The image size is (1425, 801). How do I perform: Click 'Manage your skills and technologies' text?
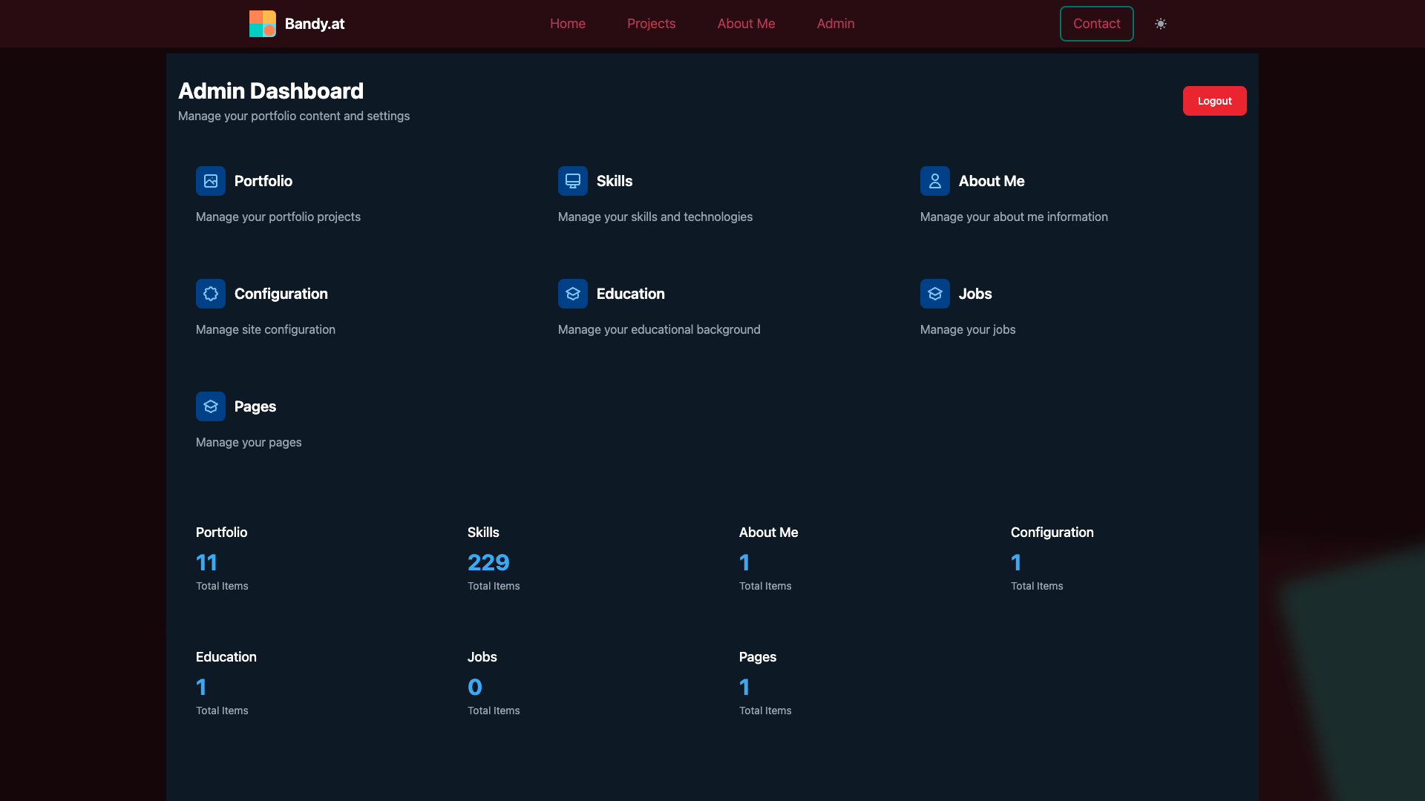(x=655, y=217)
